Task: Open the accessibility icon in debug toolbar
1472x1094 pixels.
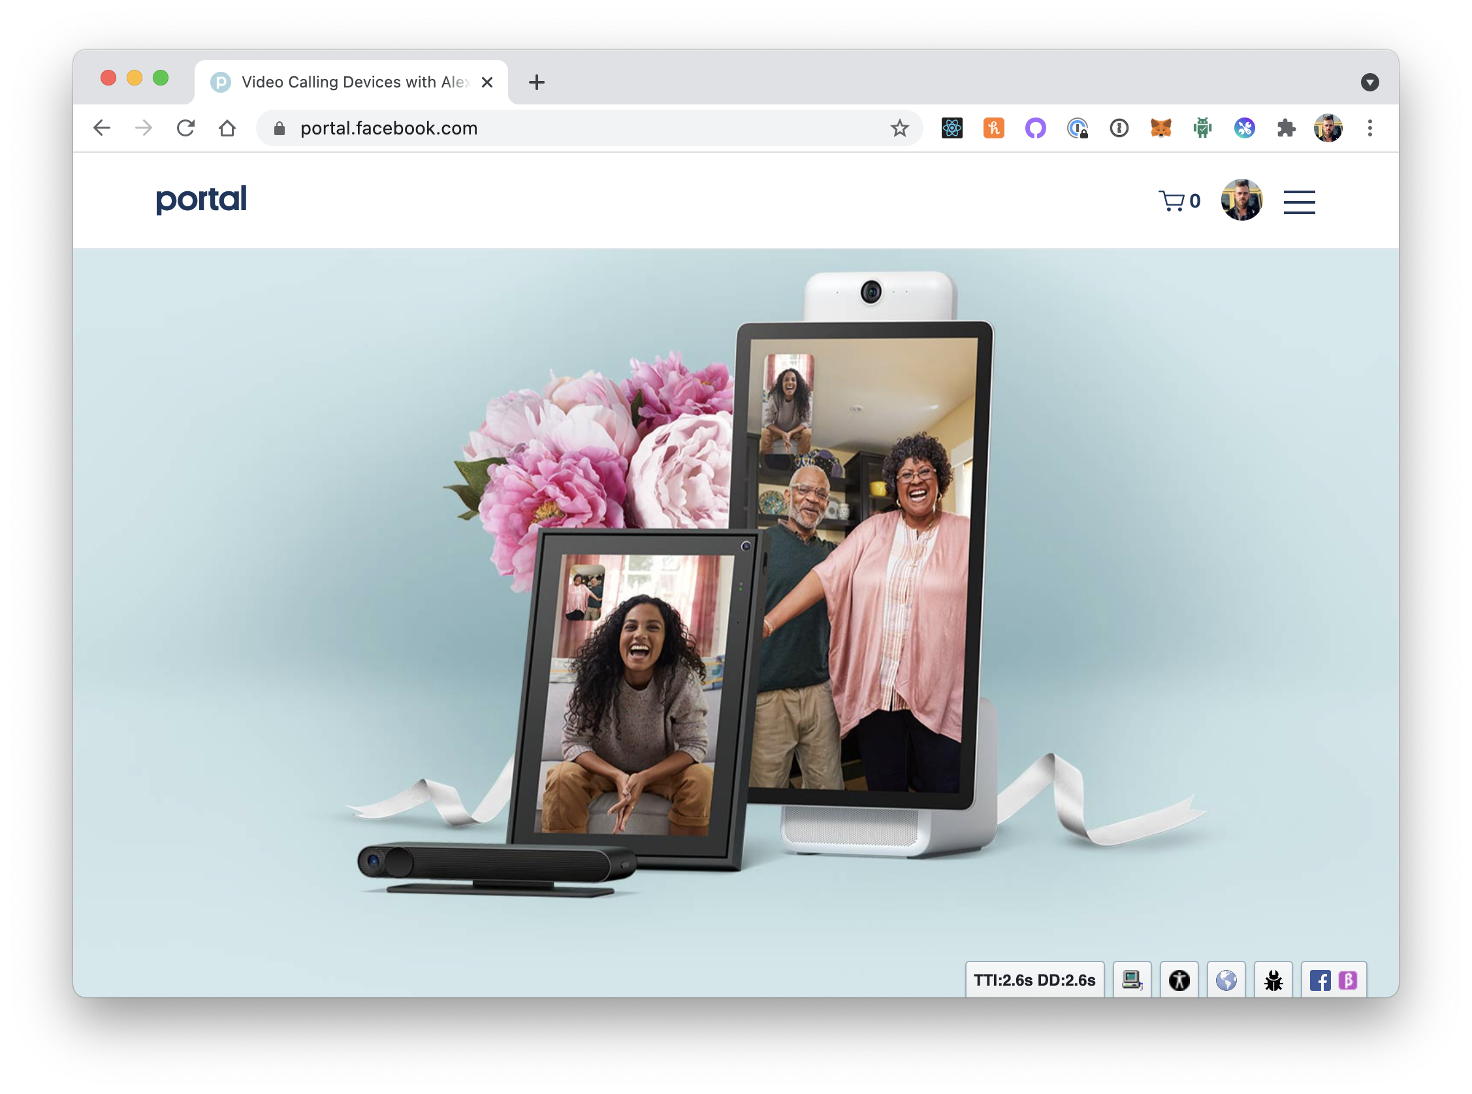Action: [x=1179, y=979]
